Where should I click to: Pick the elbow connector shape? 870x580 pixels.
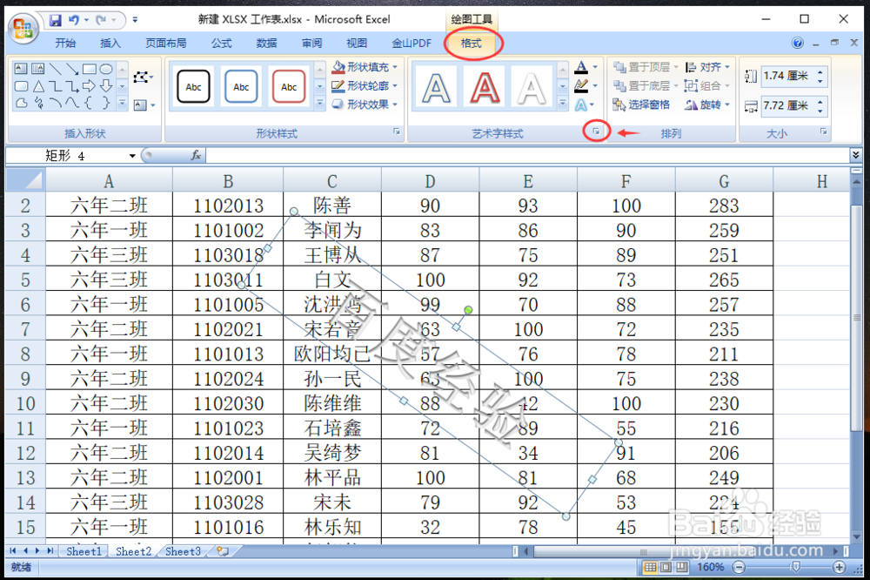tap(55, 86)
